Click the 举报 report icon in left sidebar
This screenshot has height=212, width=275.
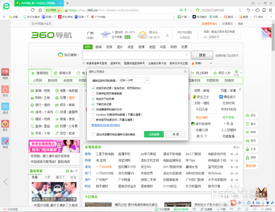(5, 142)
